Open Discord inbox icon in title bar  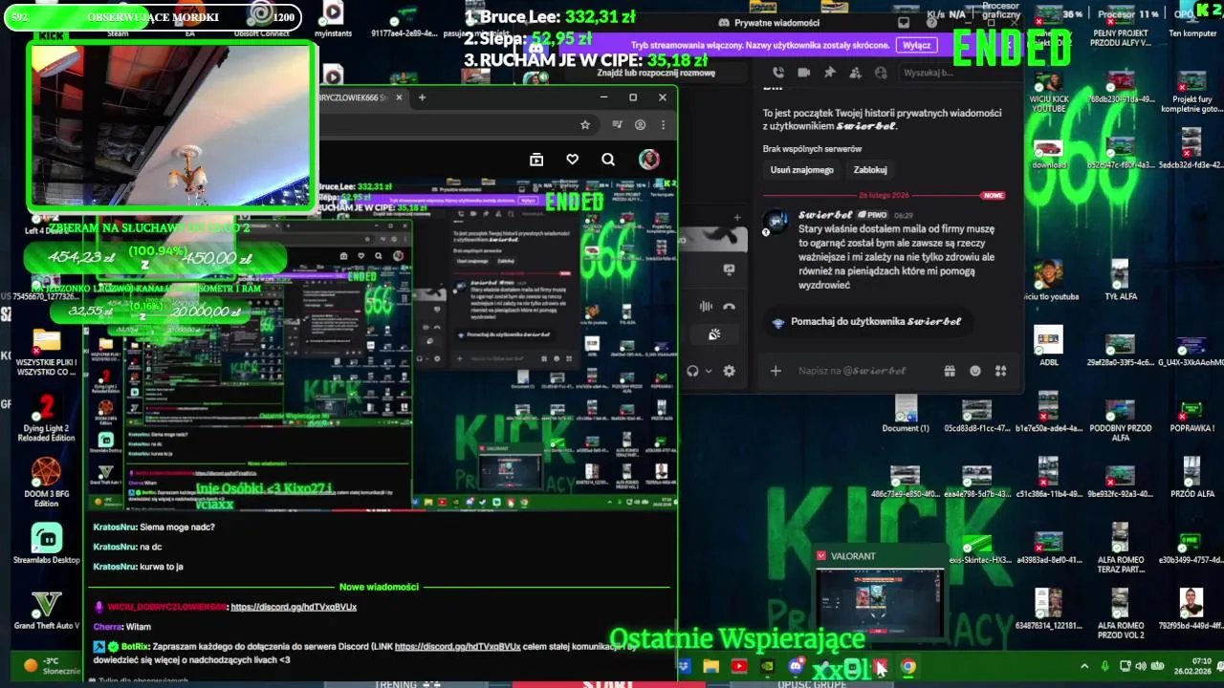pyautogui.click(x=904, y=23)
